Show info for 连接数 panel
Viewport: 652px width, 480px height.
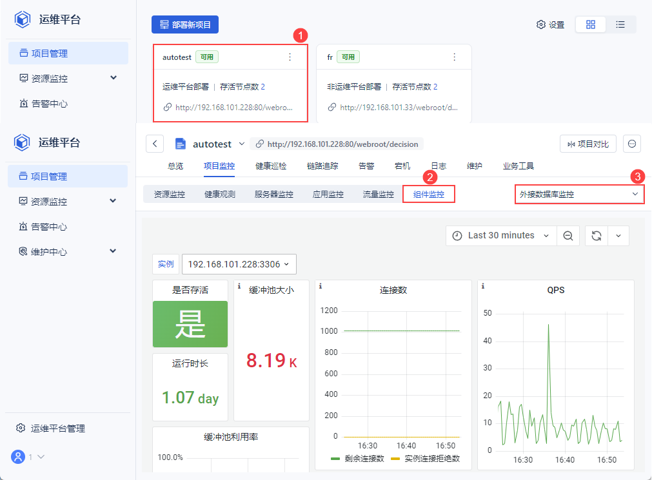tap(320, 286)
